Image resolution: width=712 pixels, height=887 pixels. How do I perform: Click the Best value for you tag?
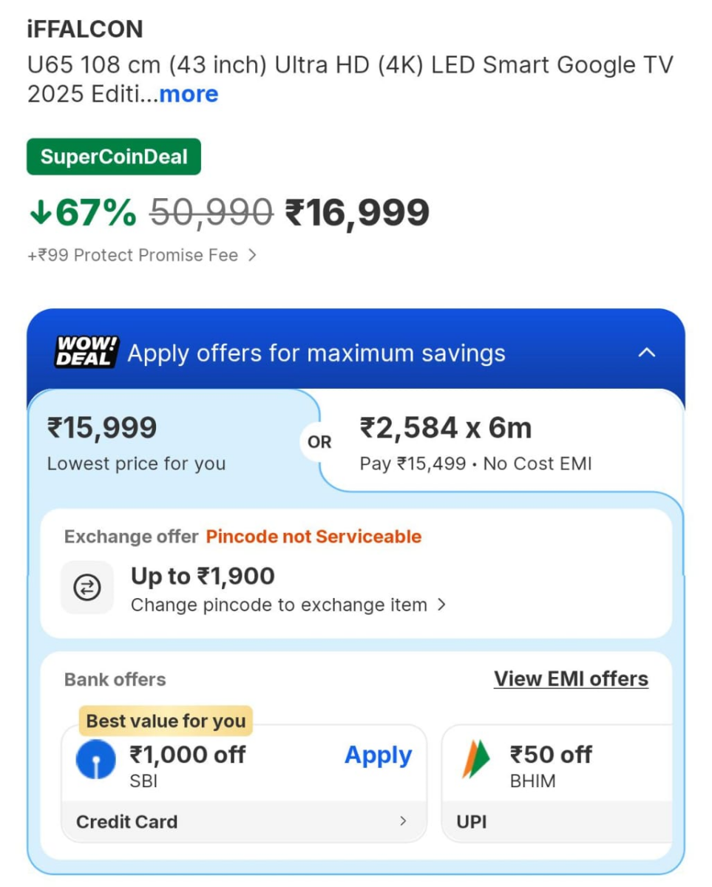(165, 721)
